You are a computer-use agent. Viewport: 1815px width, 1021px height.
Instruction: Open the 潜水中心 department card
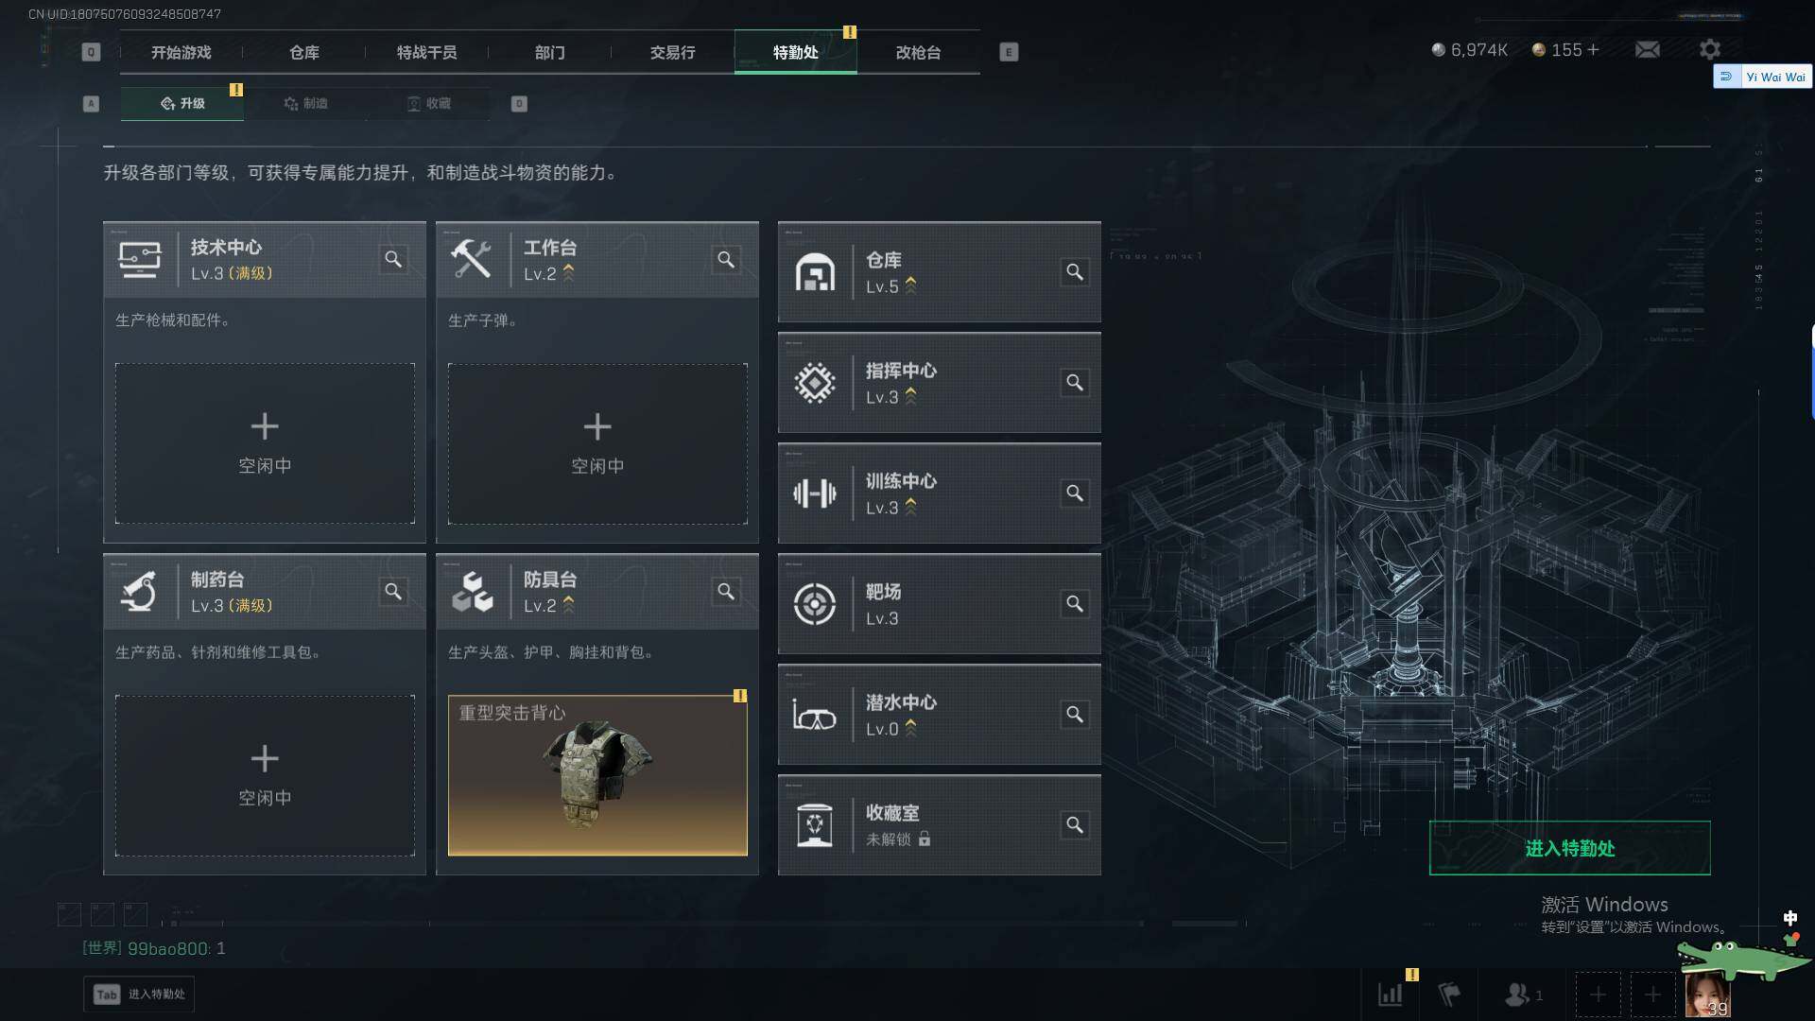(939, 715)
